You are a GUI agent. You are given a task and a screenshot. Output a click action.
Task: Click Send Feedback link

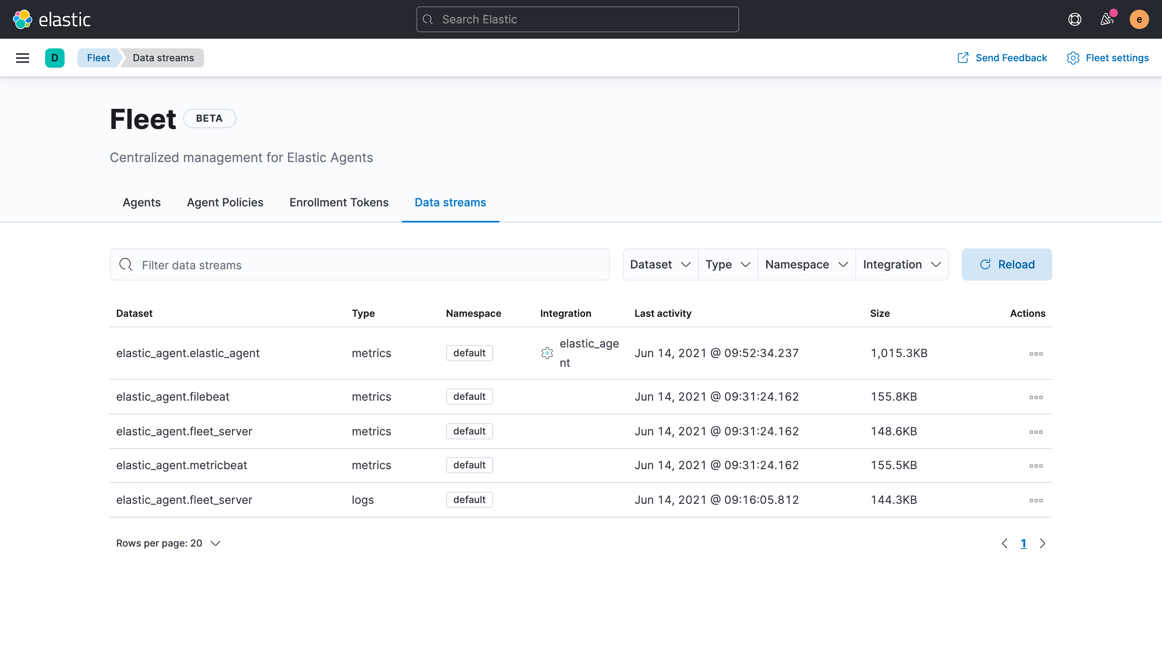tap(1002, 58)
